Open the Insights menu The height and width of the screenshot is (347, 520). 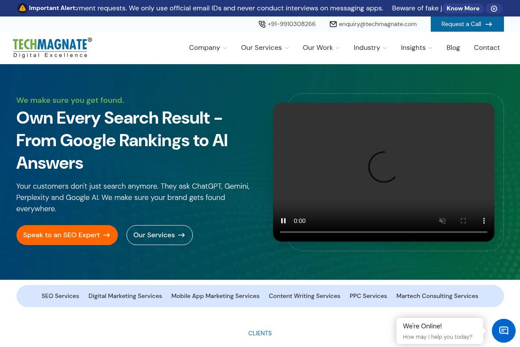pyautogui.click(x=413, y=48)
